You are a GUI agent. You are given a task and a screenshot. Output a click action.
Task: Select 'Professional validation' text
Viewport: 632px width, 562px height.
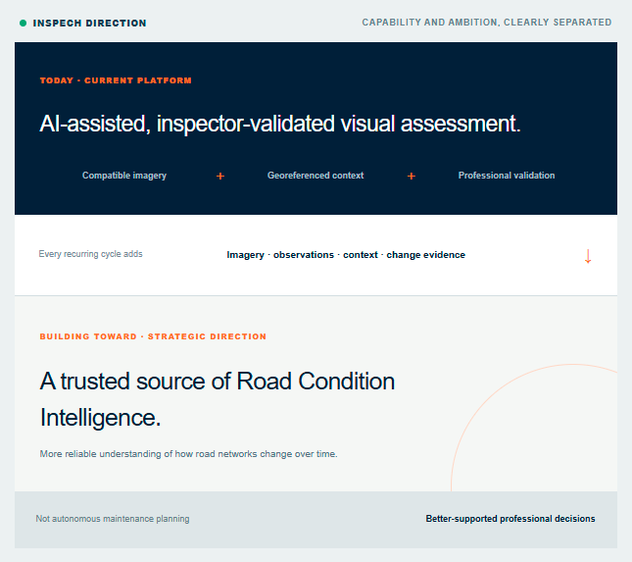tap(507, 176)
